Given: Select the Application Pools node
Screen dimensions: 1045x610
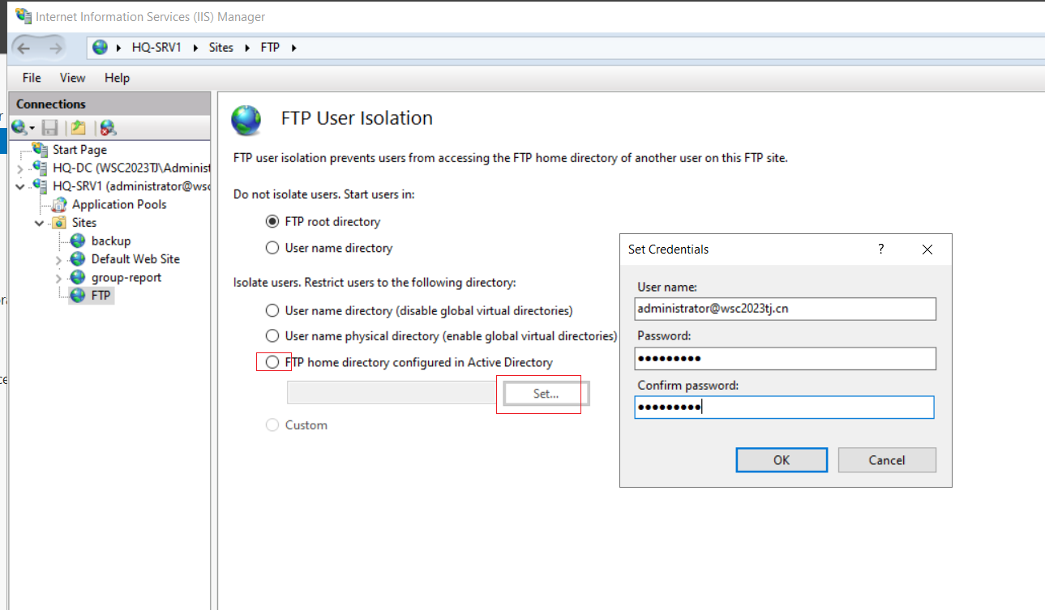Looking at the screenshot, I should [x=119, y=204].
